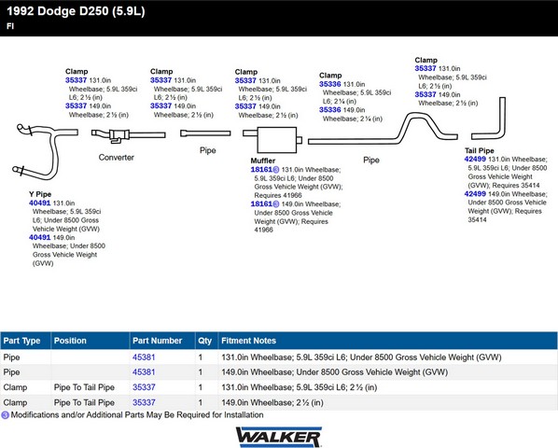Screen dimensions: 558x448
Task: Select the Converter part illustration
Action: pyautogui.click(x=128, y=135)
